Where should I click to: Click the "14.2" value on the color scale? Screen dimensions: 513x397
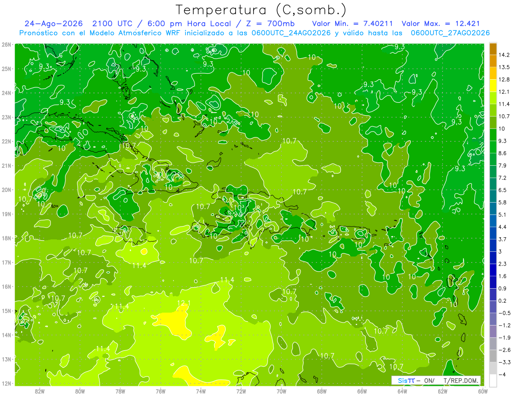(x=504, y=55)
